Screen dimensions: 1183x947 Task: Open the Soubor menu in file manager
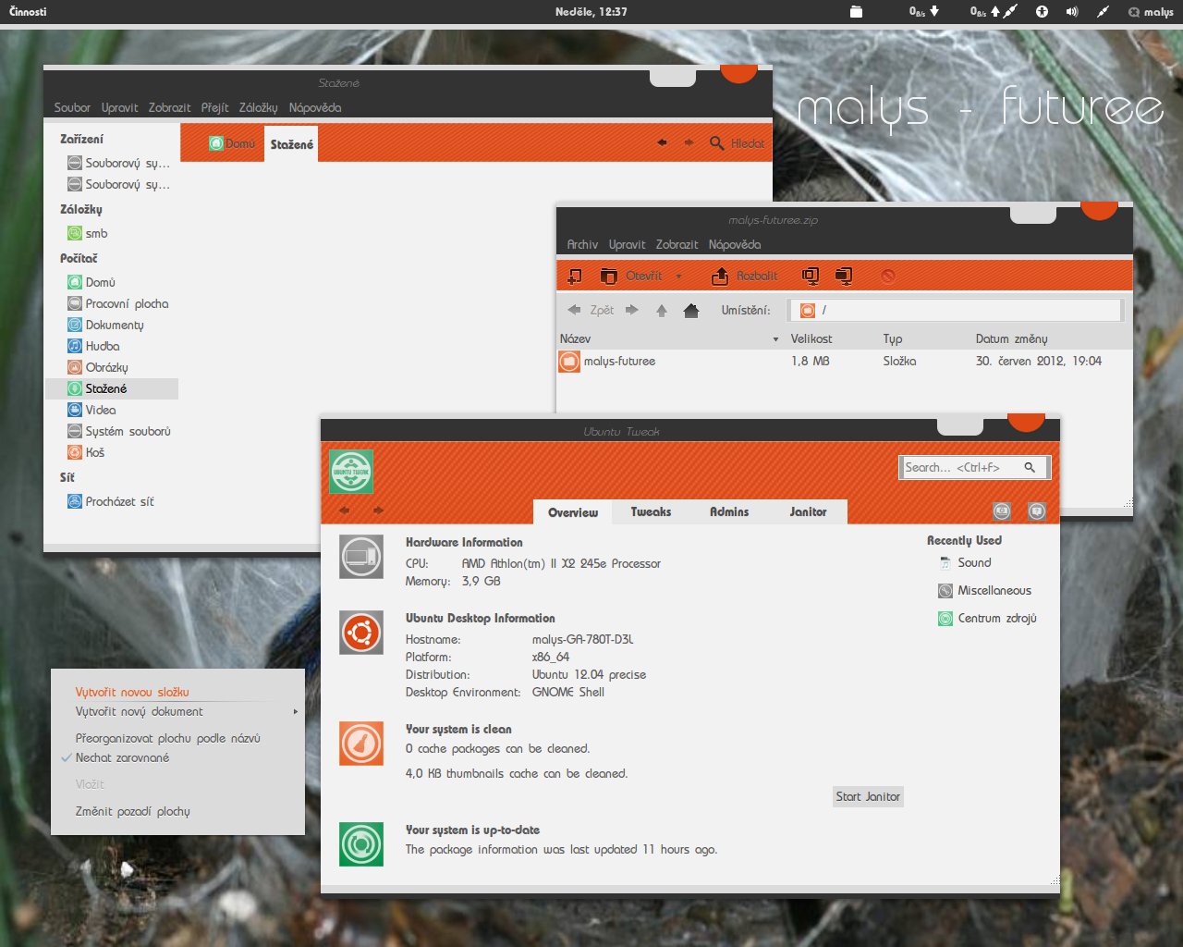point(72,107)
